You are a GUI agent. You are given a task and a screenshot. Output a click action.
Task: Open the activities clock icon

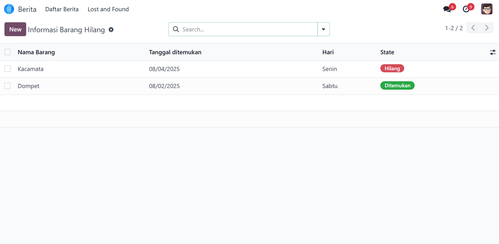[466, 9]
